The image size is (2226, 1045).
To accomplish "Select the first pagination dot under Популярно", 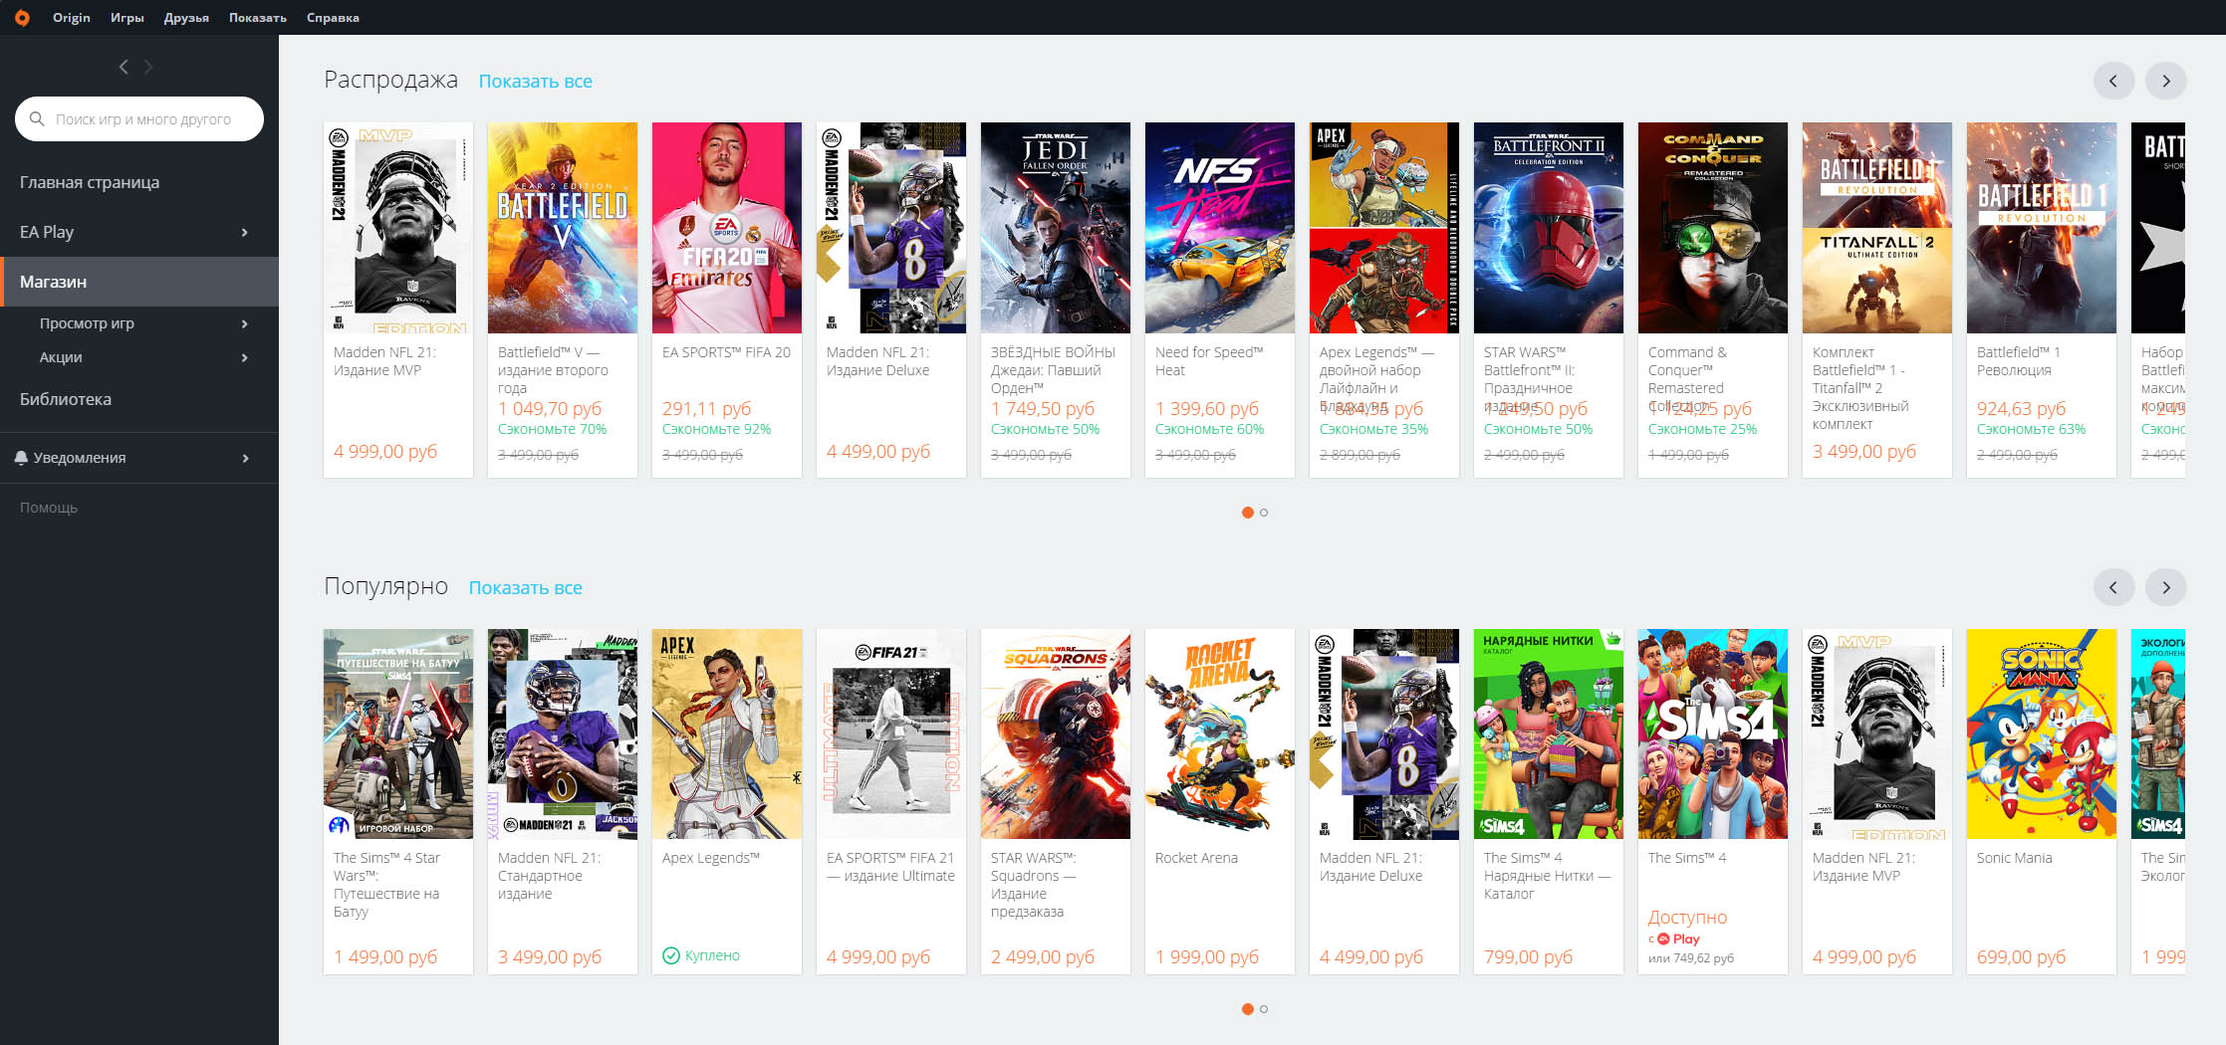I will point(1247,1008).
